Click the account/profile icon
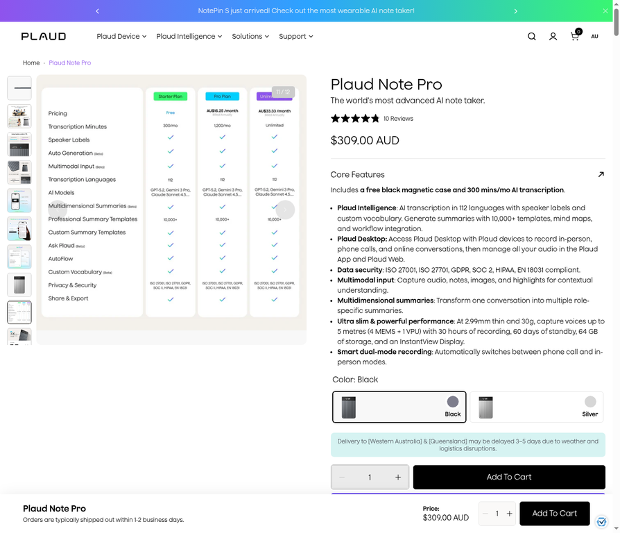620x533 pixels. click(x=553, y=36)
